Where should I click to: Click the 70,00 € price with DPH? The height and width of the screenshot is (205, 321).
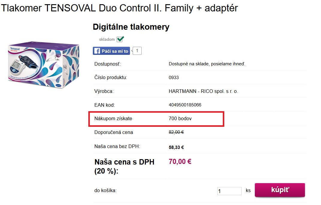180,162
